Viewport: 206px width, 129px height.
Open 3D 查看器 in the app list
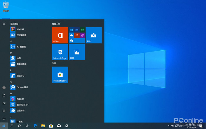point(21,47)
